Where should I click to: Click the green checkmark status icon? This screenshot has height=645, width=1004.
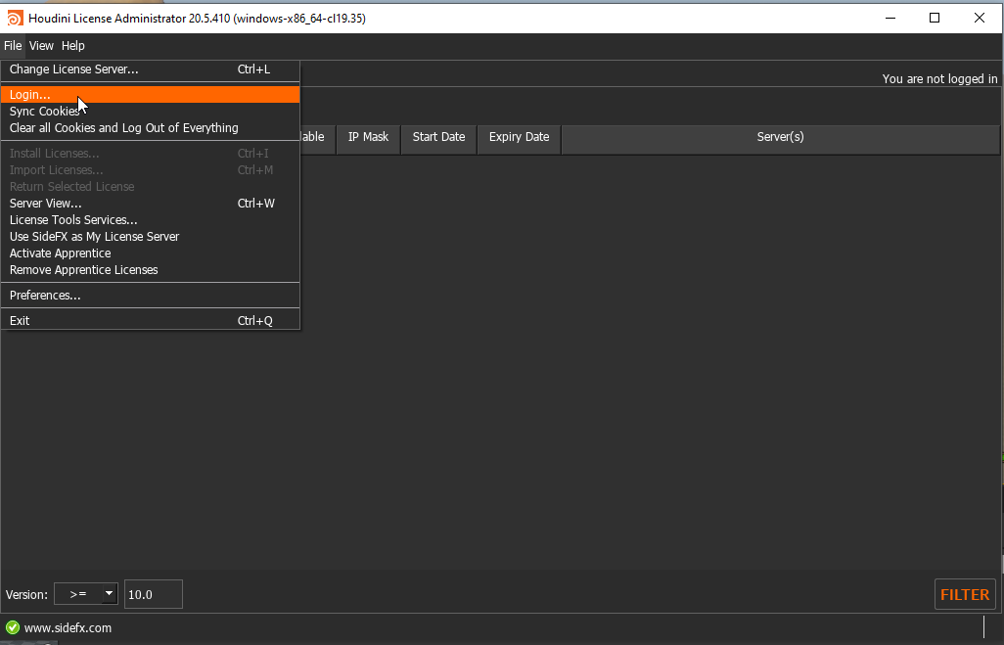12,627
